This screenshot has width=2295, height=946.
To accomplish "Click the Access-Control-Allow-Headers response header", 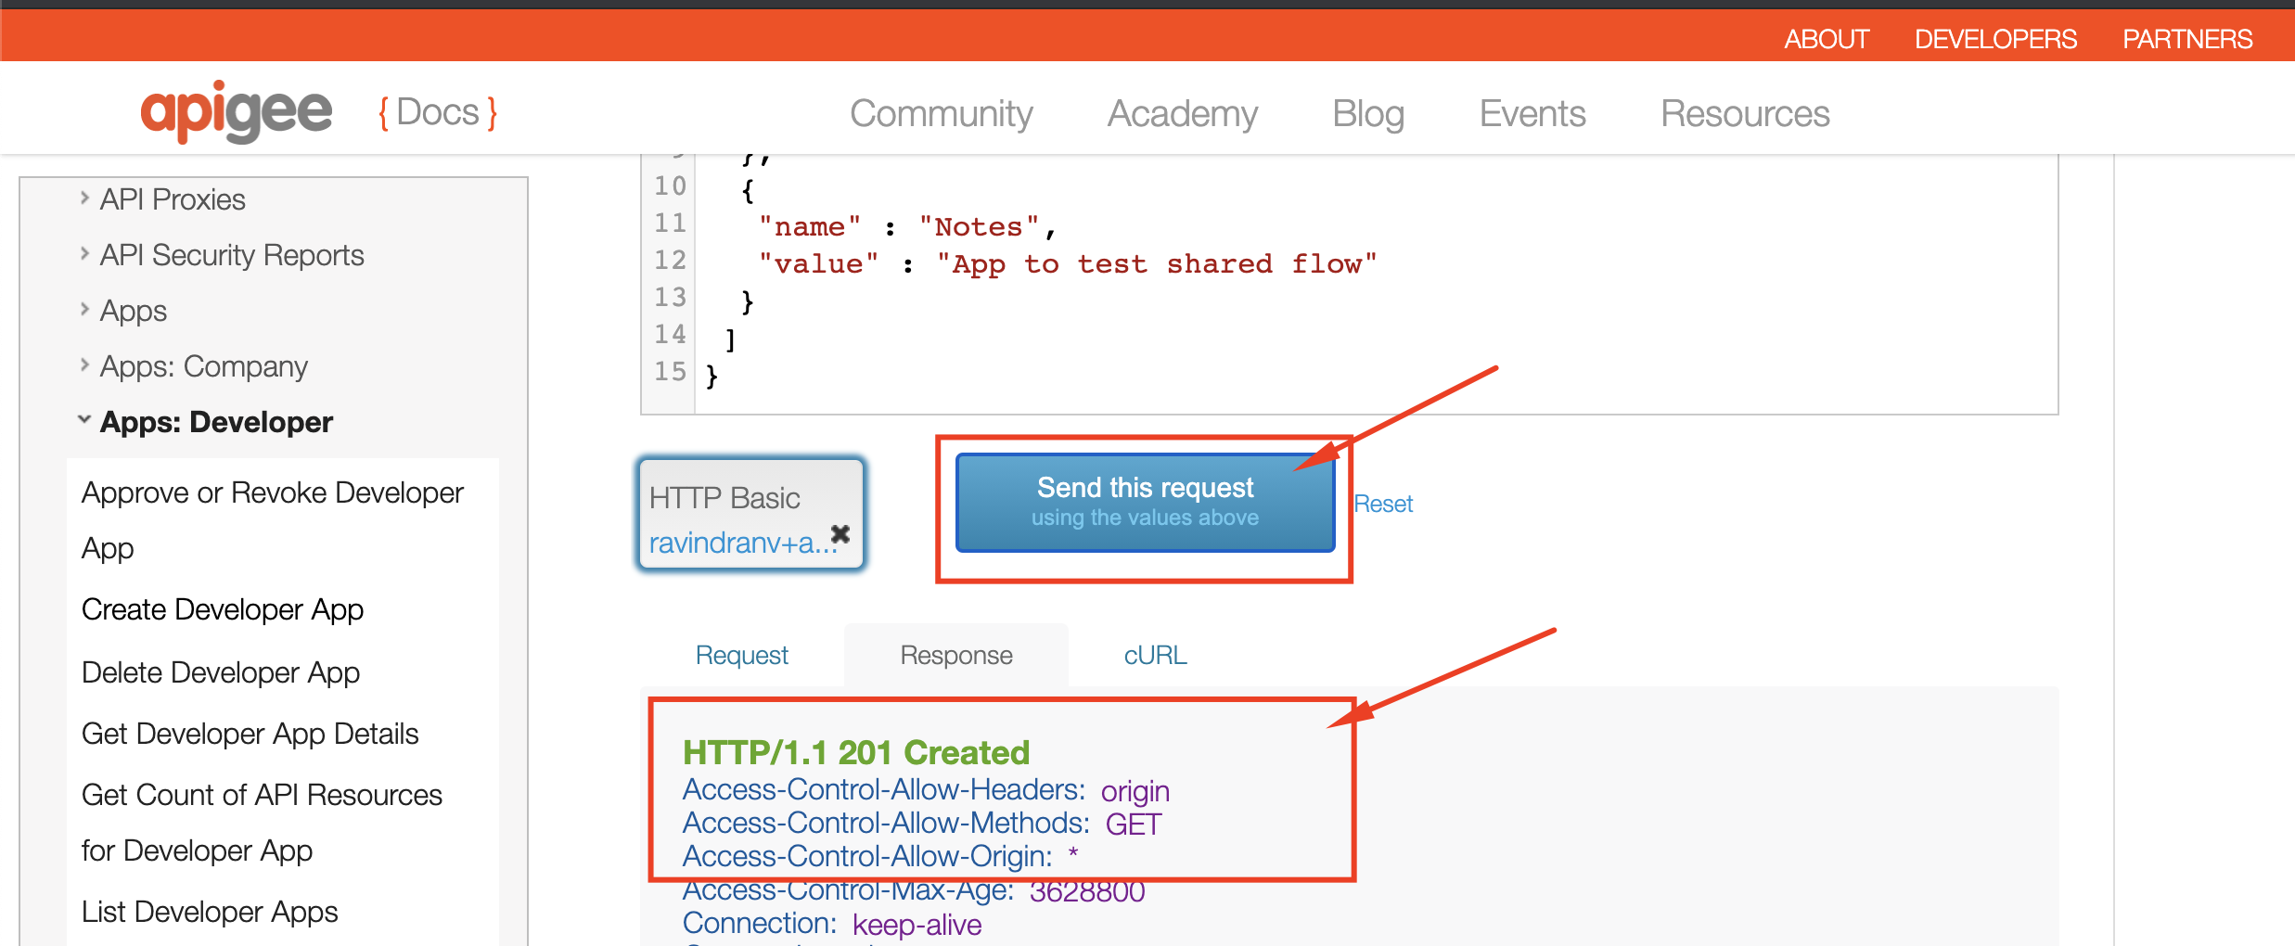I will (926, 790).
